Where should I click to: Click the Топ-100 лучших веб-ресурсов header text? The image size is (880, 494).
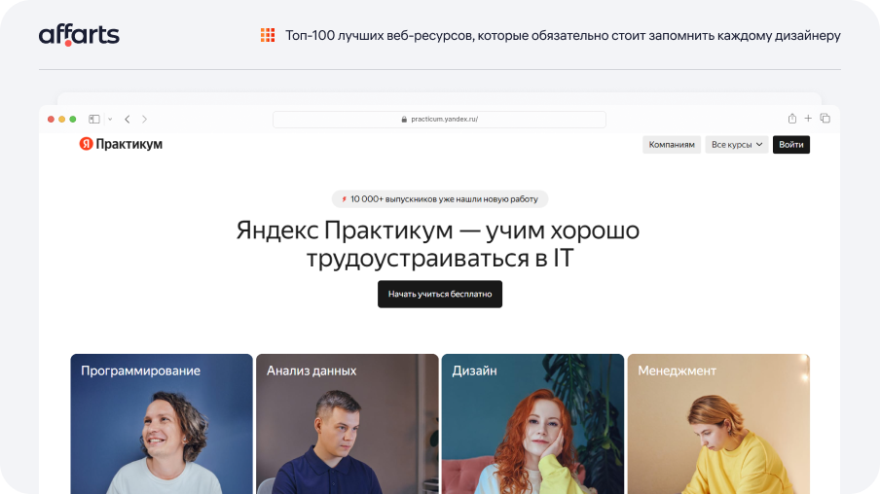tap(563, 35)
